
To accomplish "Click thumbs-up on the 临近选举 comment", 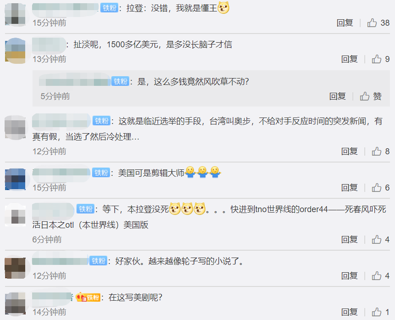I will coord(376,151).
